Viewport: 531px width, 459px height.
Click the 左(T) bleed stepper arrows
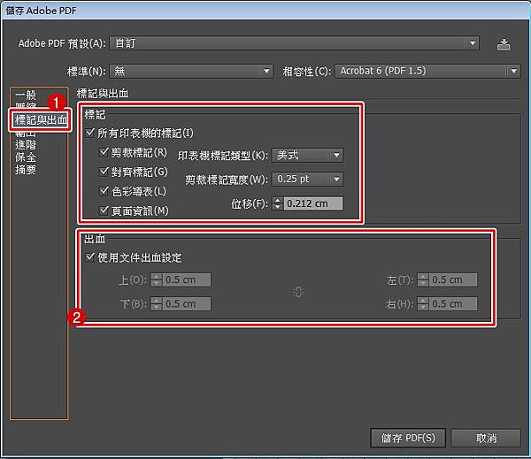pyautogui.click(x=423, y=279)
